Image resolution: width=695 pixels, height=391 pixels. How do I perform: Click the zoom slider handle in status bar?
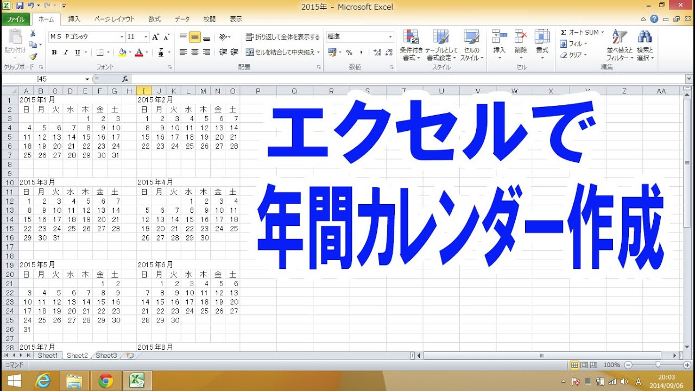pos(658,365)
